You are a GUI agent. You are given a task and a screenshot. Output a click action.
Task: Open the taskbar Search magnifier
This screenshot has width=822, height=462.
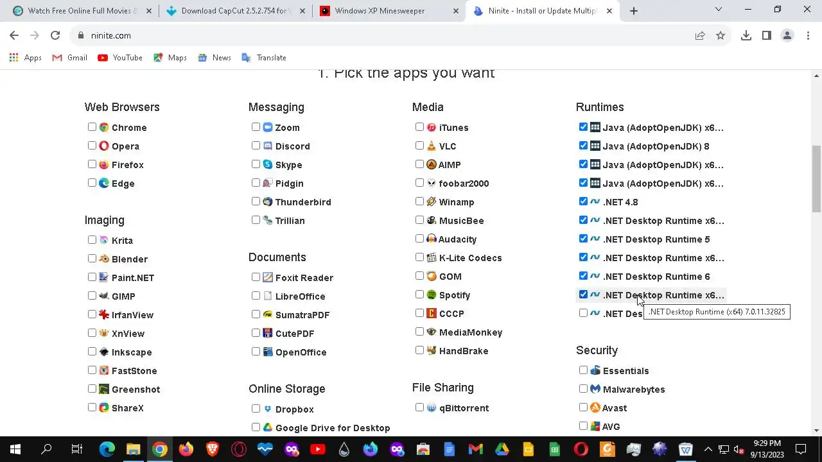click(x=46, y=449)
